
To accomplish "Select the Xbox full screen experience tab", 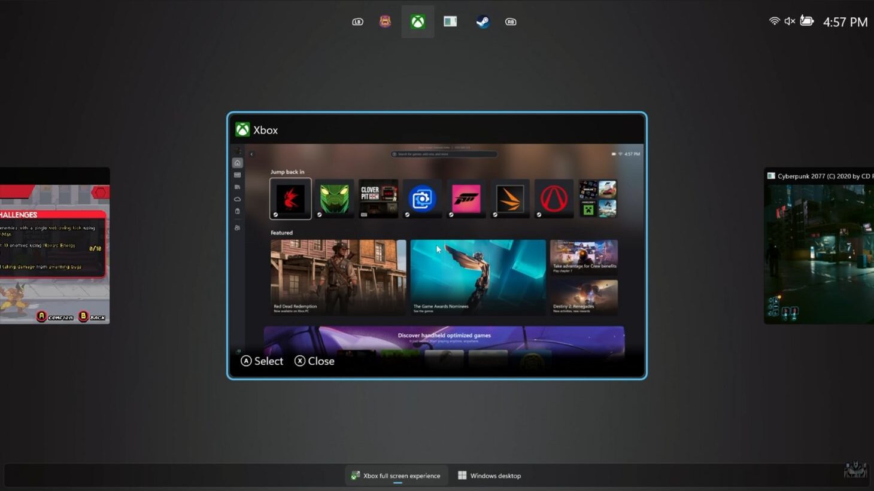I will (x=396, y=475).
